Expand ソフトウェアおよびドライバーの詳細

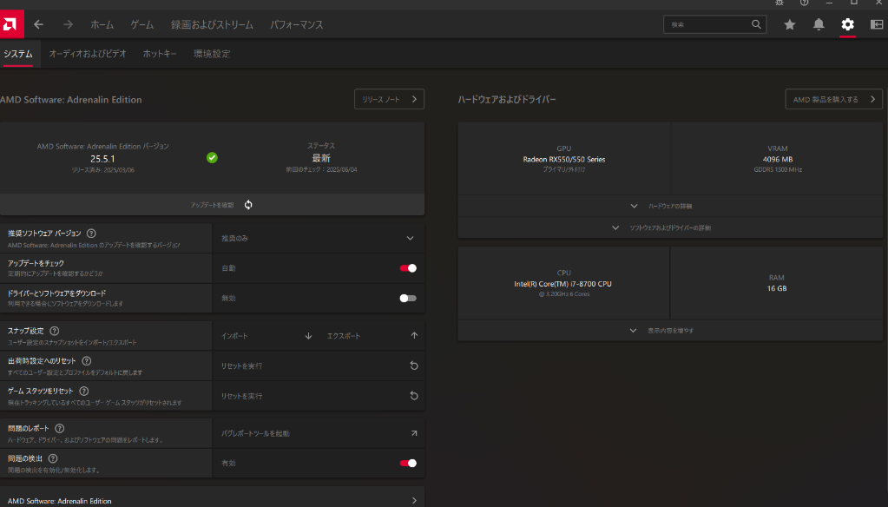[x=670, y=227]
